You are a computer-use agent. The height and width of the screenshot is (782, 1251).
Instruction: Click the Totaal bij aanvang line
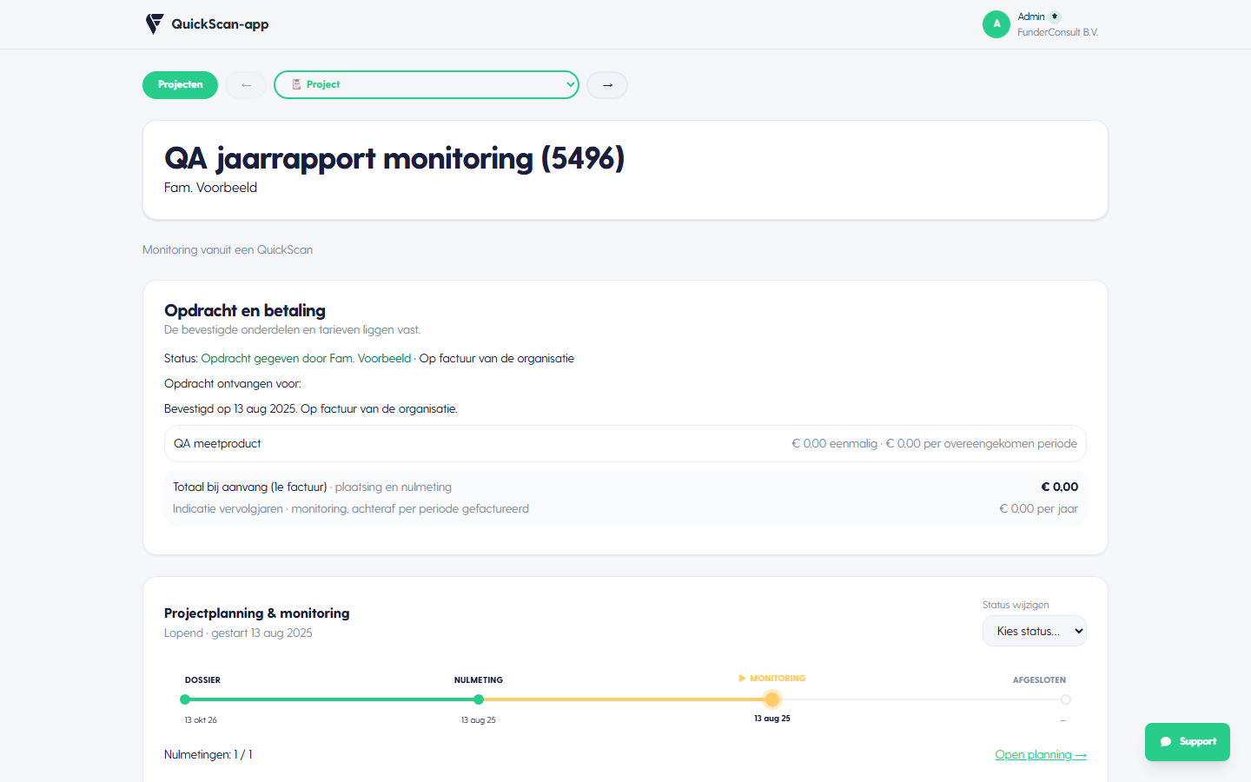625,487
